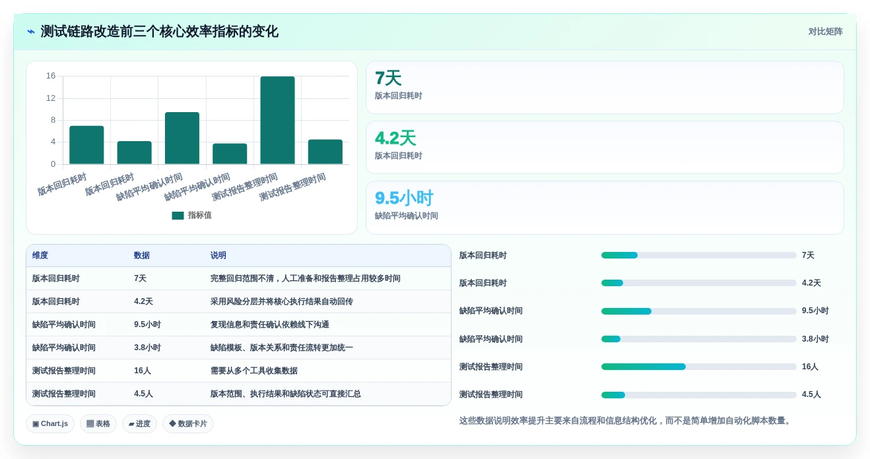Image resolution: width=870 pixels, height=459 pixels.
Task: Click the progress bar labeled 4.2天
Action: pyautogui.click(x=698, y=283)
